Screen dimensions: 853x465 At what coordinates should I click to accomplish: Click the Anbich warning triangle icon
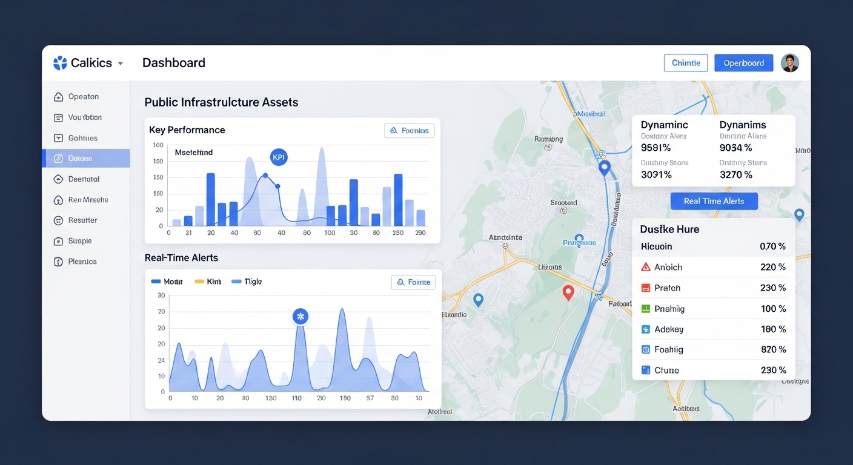pyautogui.click(x=645, y=267)
